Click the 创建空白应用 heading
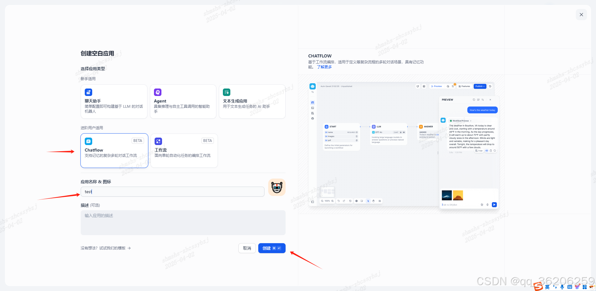Viewport: 596px width, 291px height. (97, 53)
